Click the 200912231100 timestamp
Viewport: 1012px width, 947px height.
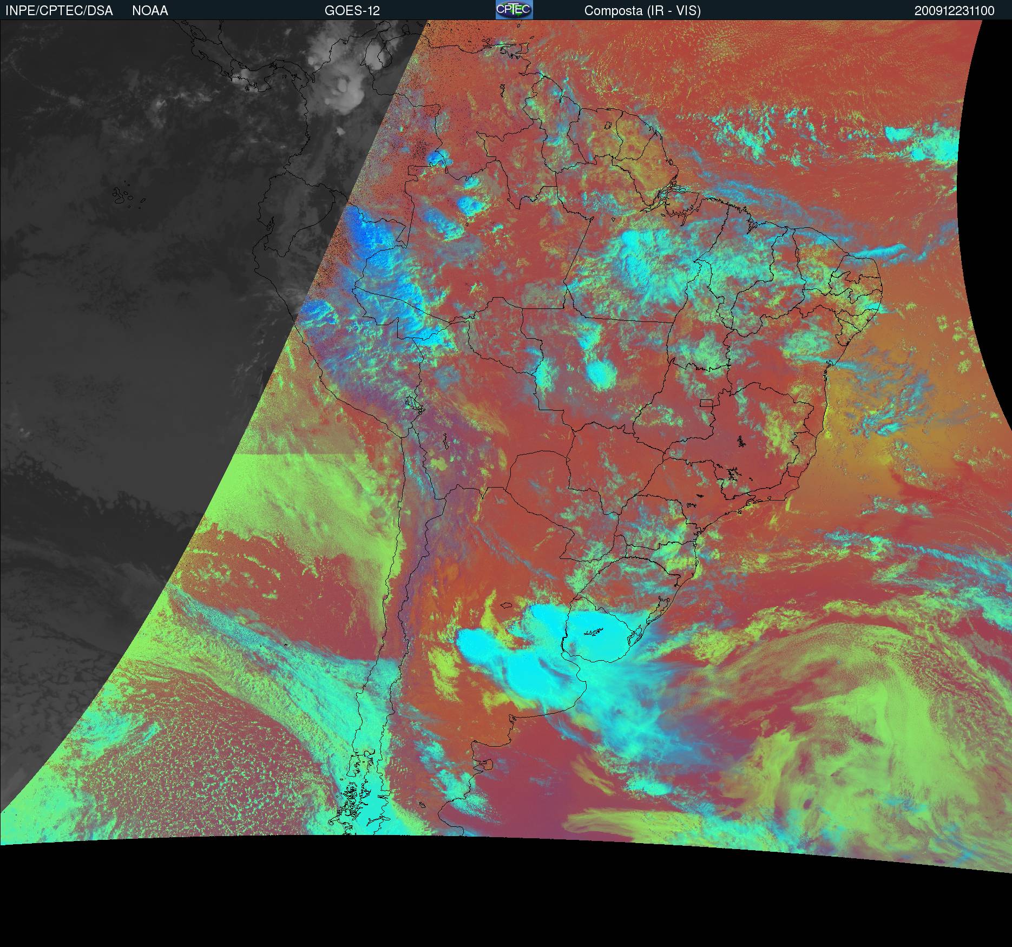coord(955,11)
